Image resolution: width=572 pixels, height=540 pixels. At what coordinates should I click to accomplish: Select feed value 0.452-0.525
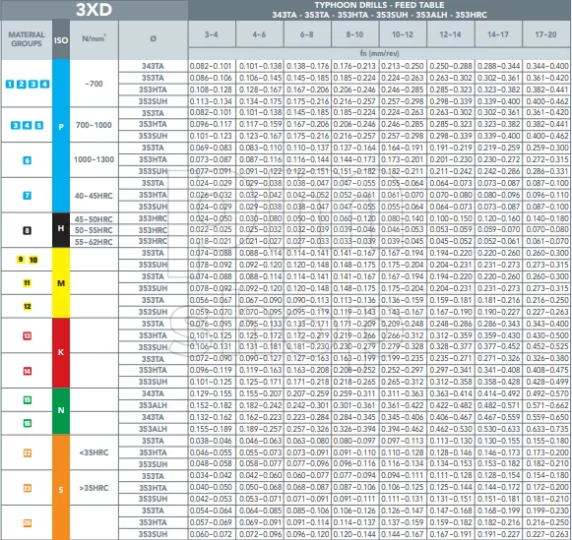click(547, 346)
